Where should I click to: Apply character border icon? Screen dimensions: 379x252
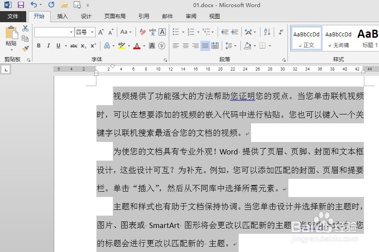(x=162, y=32)
